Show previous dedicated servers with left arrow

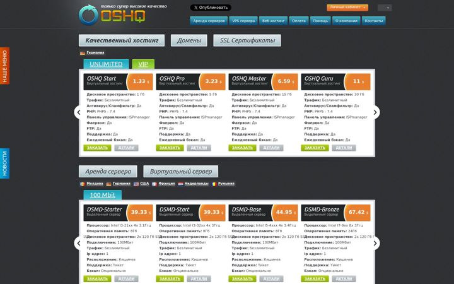point(78,243)
